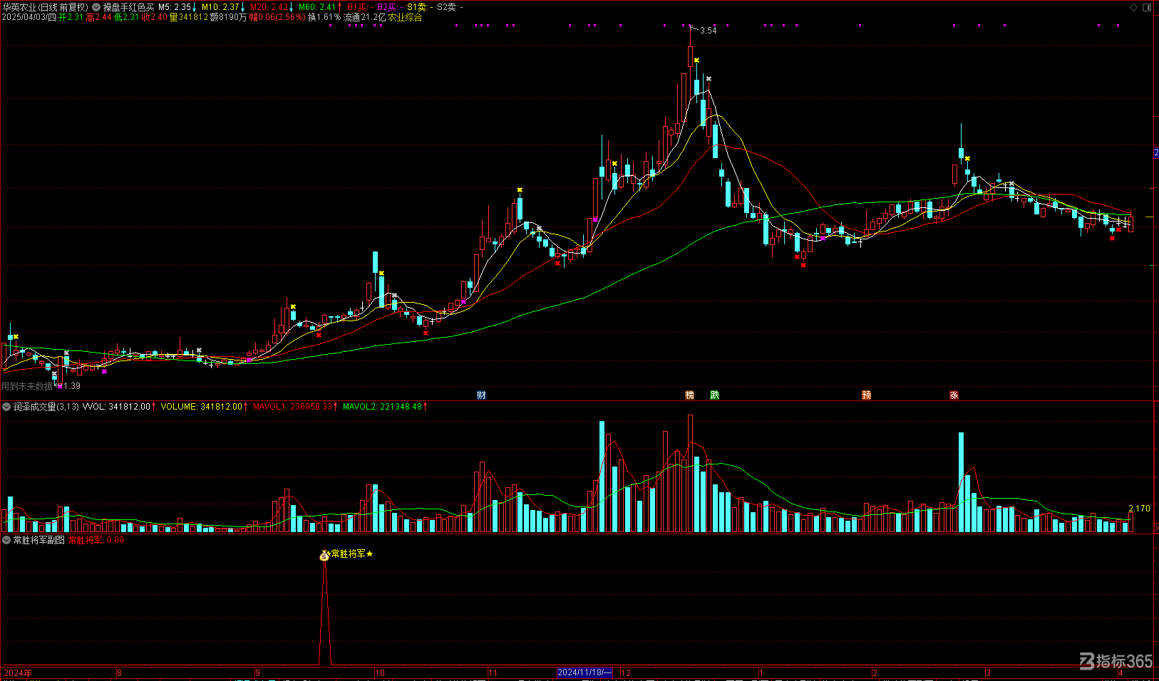Click the 农业综合 sector link
The width and height of the screenshot is (1159, 681).
click(405, 17)
